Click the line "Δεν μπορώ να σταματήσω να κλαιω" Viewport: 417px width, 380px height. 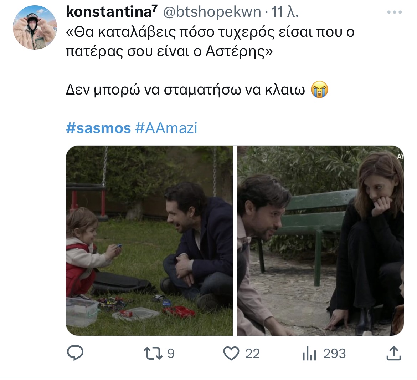tap(185, 90)
